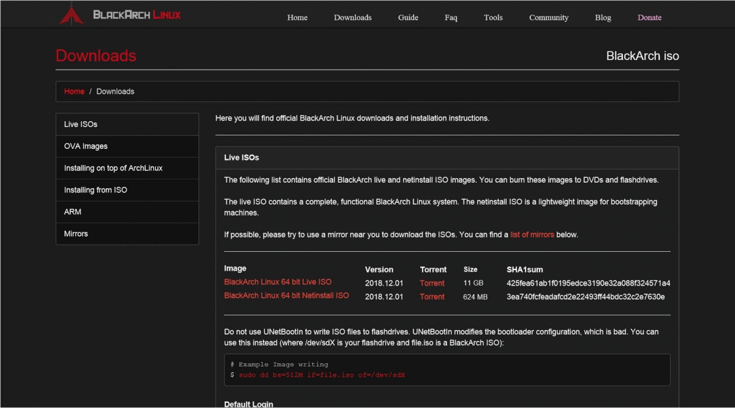
Task: Click the Torrent column header
Action: pos(433,270)
